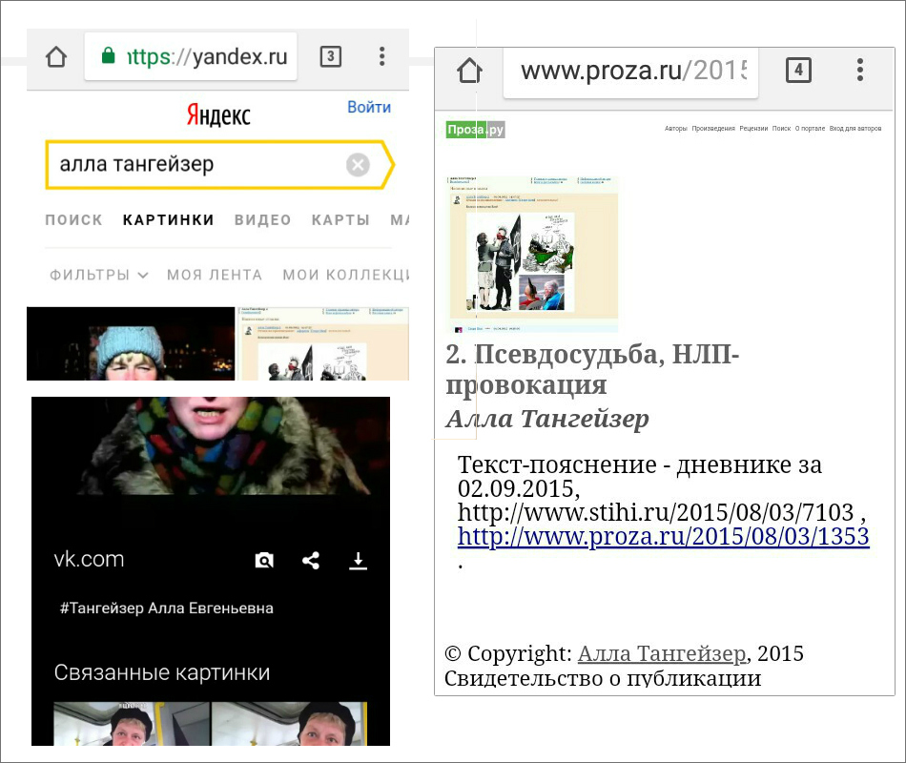
Task: Click the 'http://www.stihi.ru/2015/08/03/7103' text
Action: (655, 512)
